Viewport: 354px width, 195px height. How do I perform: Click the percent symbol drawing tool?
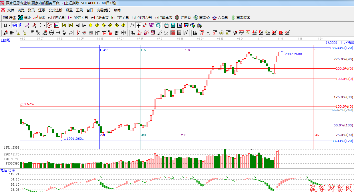208,33
